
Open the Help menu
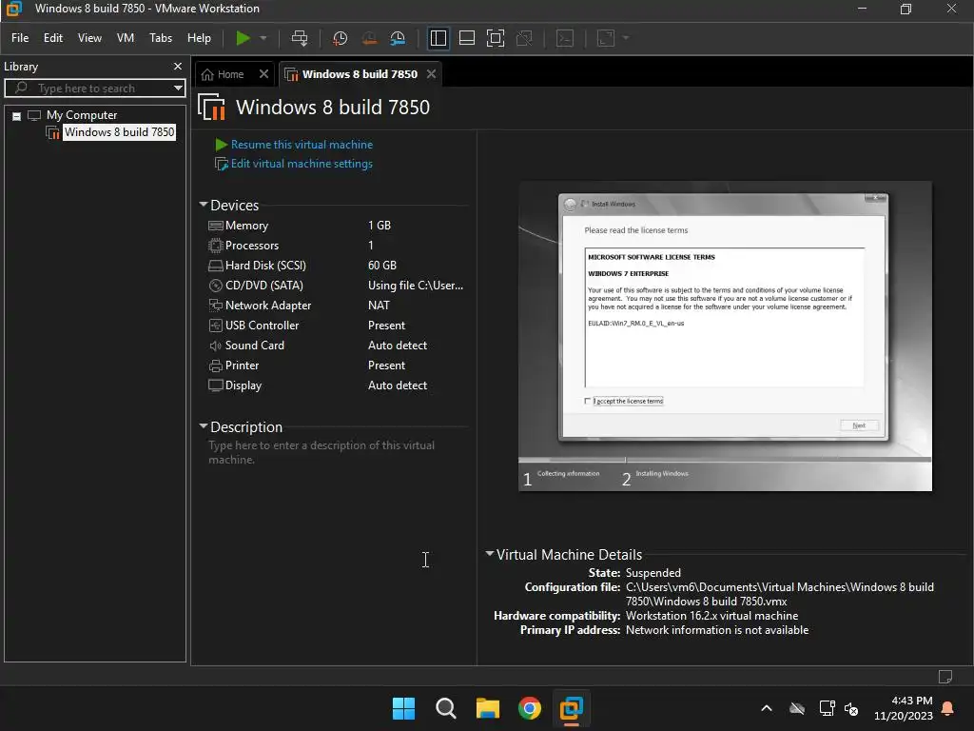click(x=199, y=38)
